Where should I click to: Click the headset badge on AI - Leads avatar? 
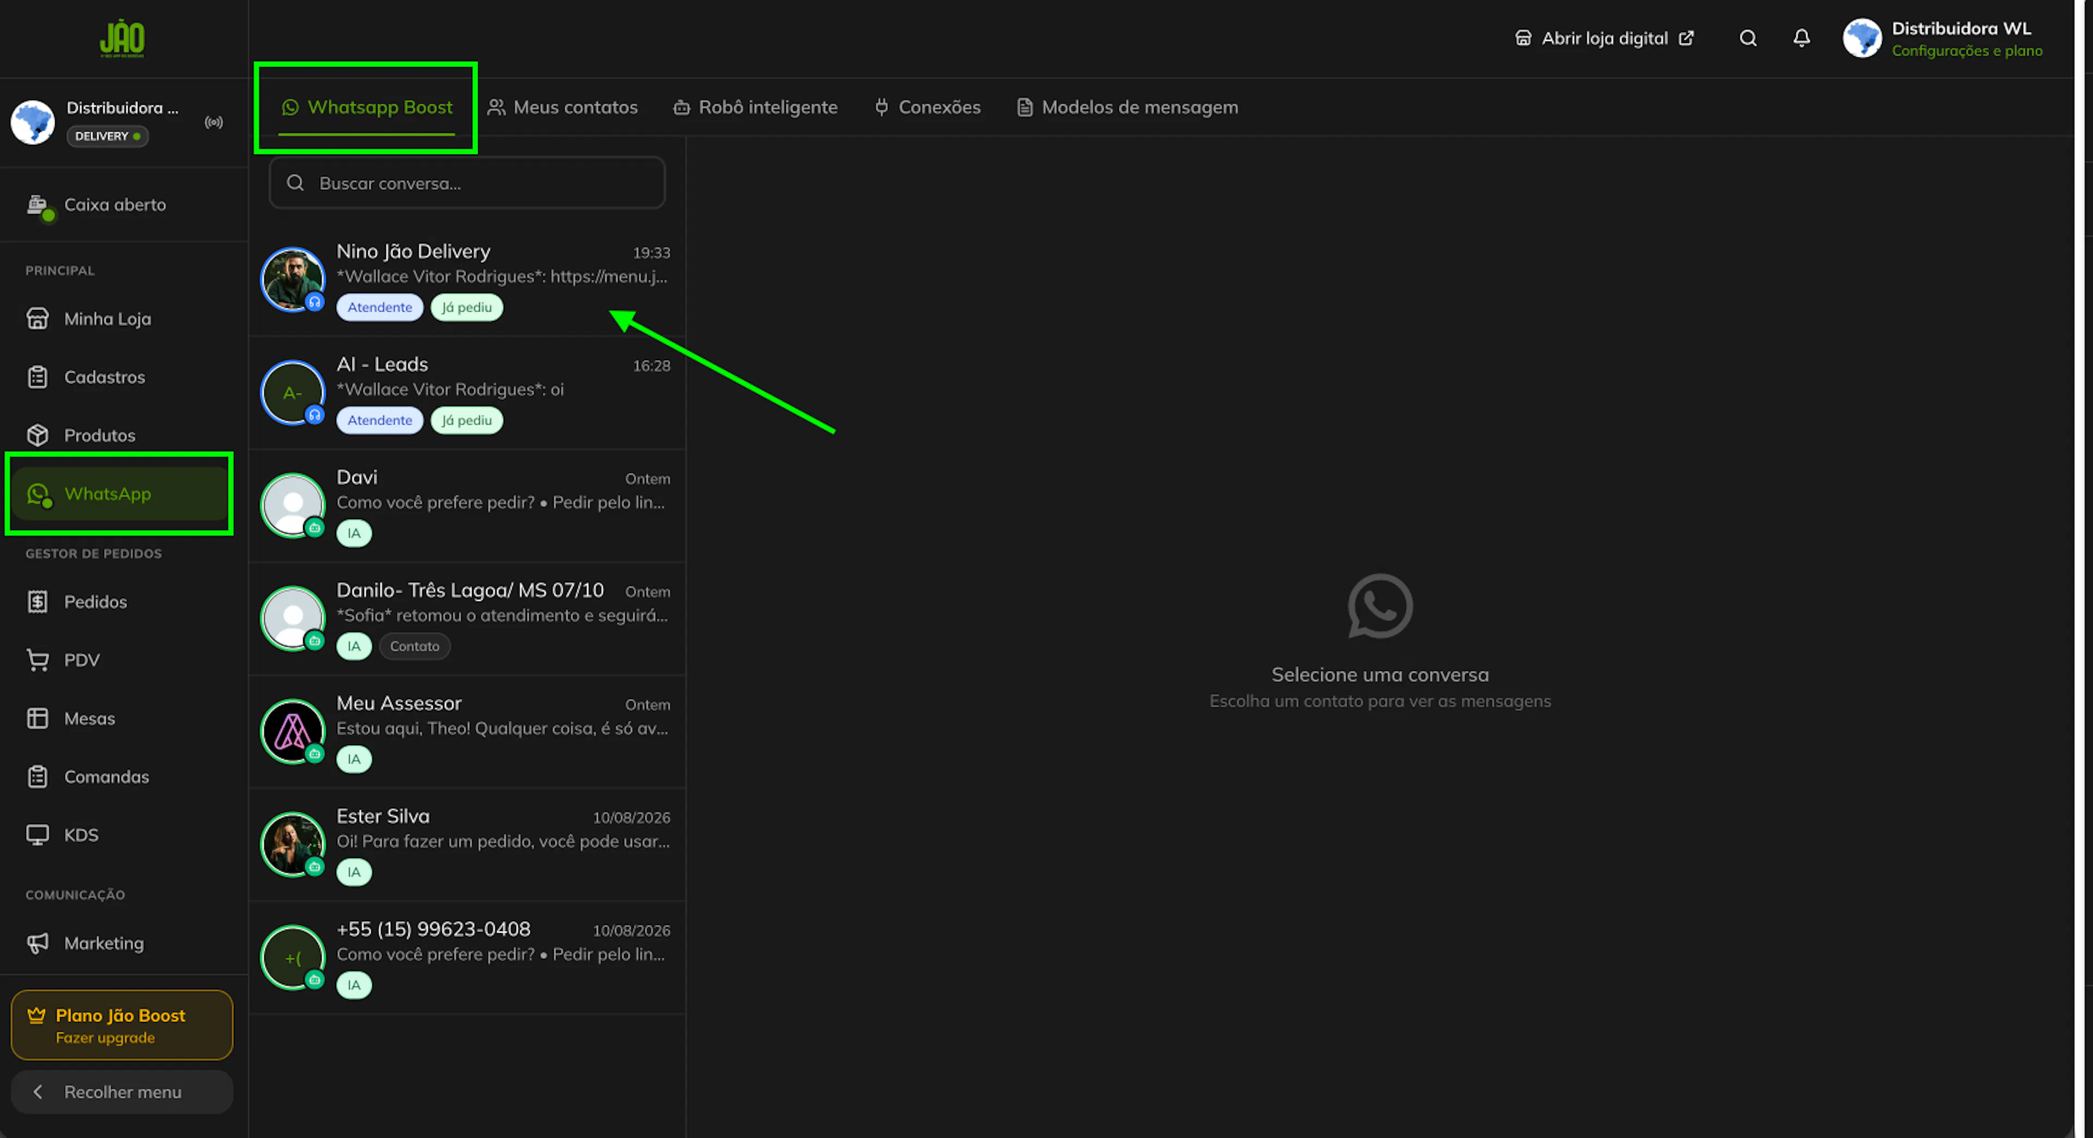314,415
